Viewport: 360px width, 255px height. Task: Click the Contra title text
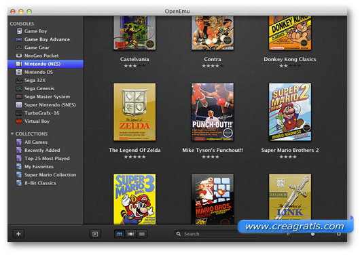[213, 59]
